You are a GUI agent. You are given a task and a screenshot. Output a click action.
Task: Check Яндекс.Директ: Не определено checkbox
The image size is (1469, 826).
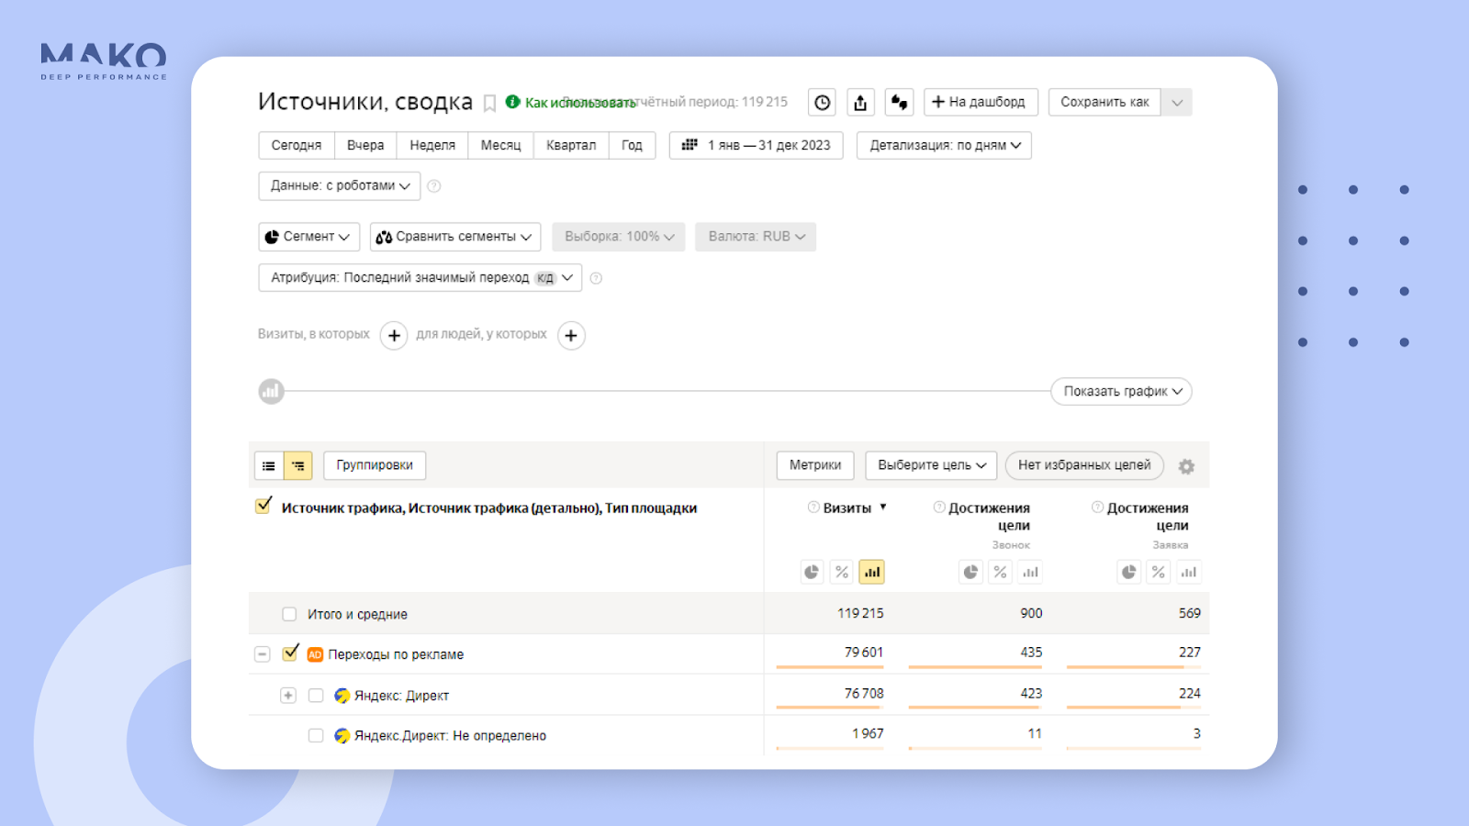[x=316, y=736]
